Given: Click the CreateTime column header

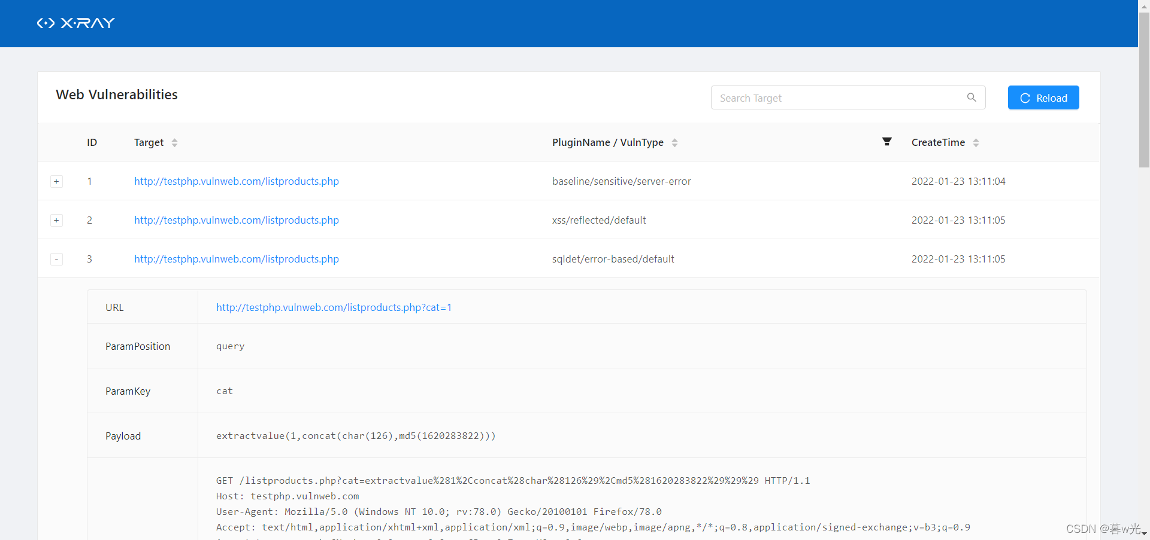Looking at the screenshot, I should (x=938, y=142).
